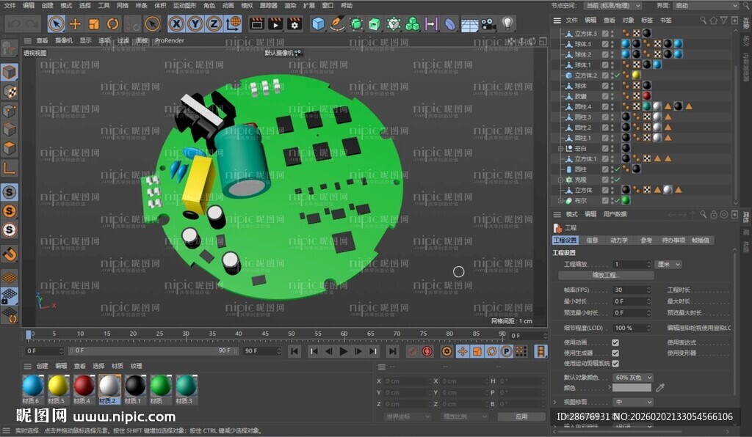752x437 pixels.
Task: Toggle the green enable check on 立方体.2
Action: point(618,75)
